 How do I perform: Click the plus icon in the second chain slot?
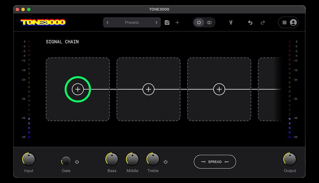148,89
